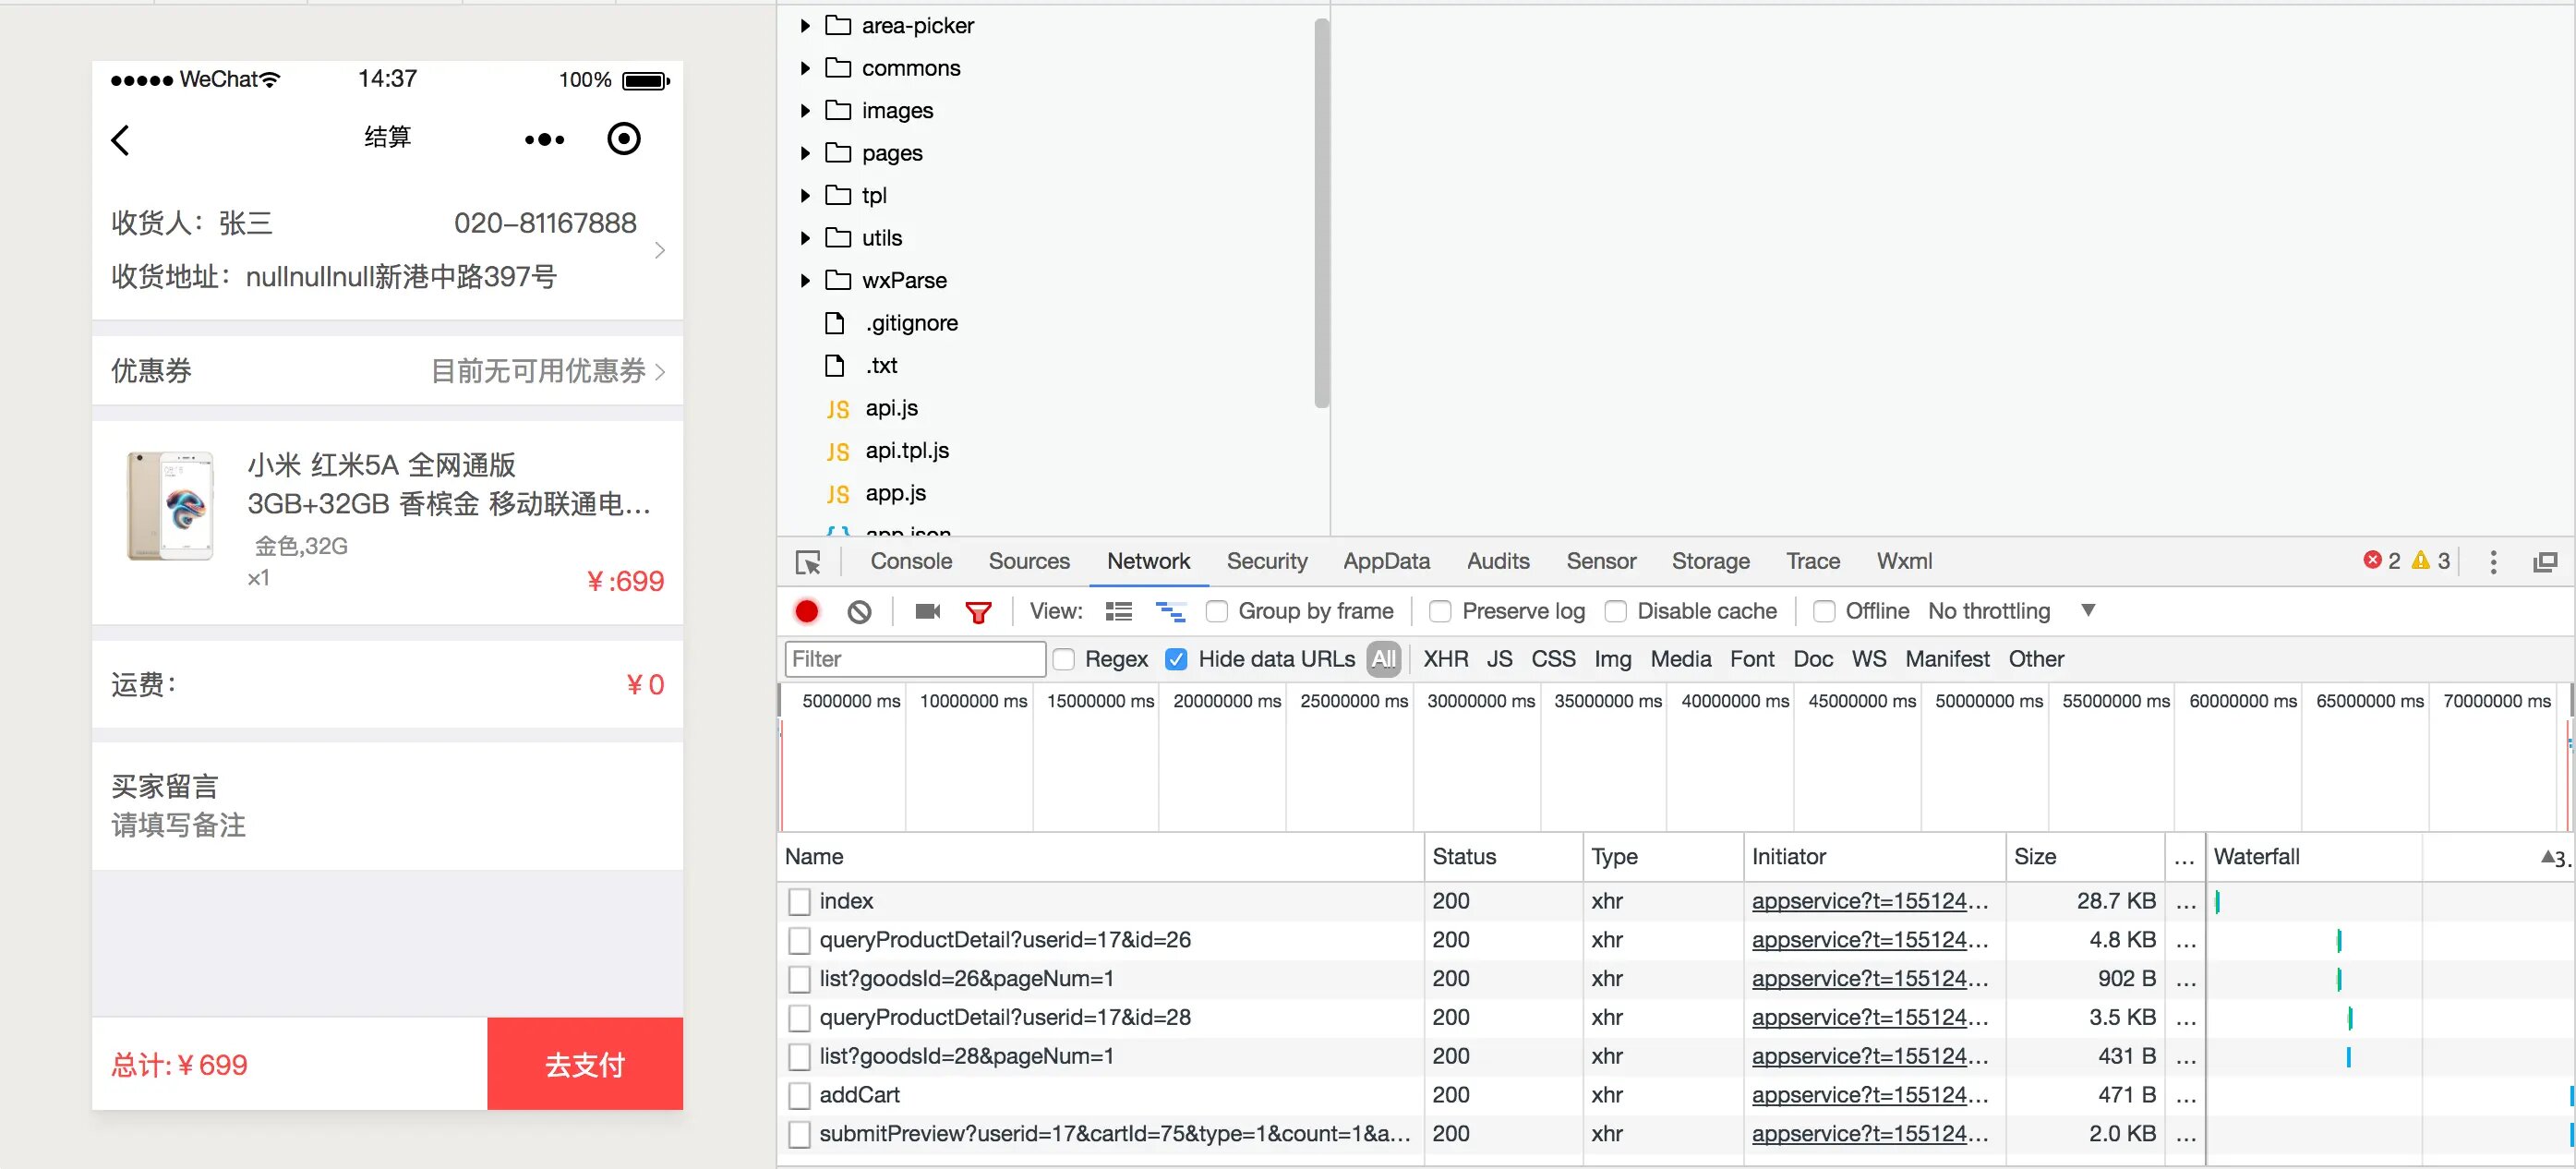Select the queryProductDetail?userid=17&id=26 request
The image size is (2576, 1169).
[1004, 940]
